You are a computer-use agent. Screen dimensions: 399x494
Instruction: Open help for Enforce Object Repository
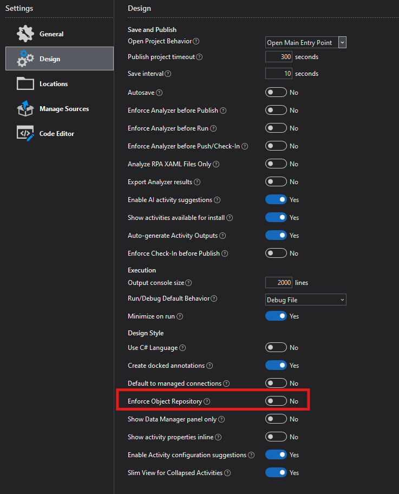(207, 401)
